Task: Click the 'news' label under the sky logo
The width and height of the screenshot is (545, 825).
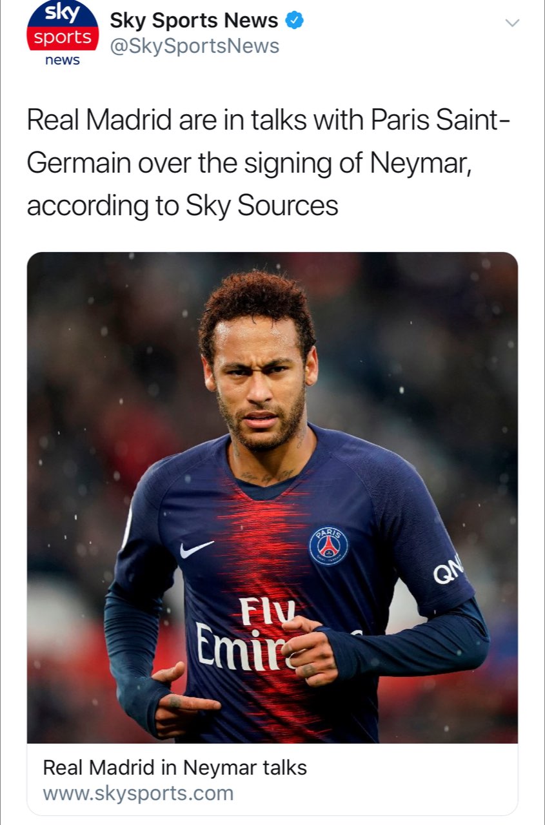Action: 63,61
